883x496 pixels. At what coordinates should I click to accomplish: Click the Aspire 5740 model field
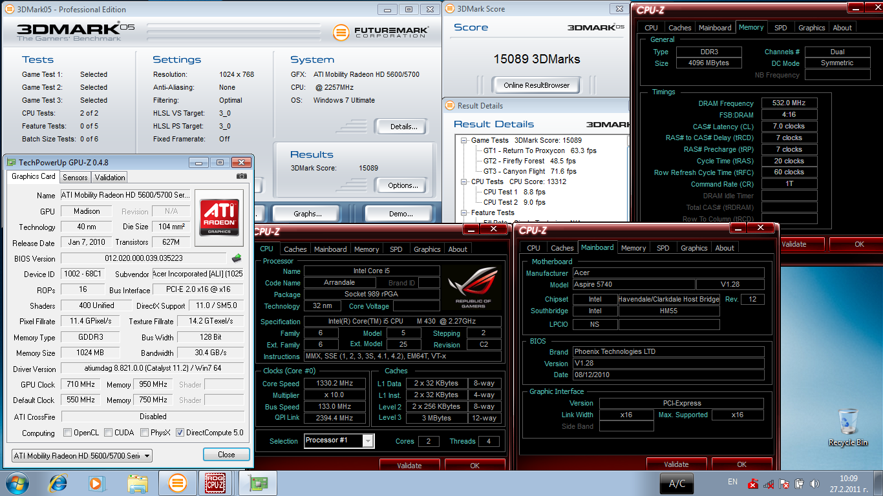coord(633,285)
